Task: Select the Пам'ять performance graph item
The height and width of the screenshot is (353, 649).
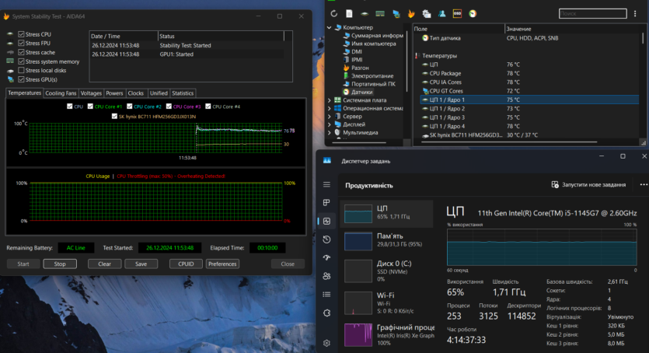Action: [386, 240]
